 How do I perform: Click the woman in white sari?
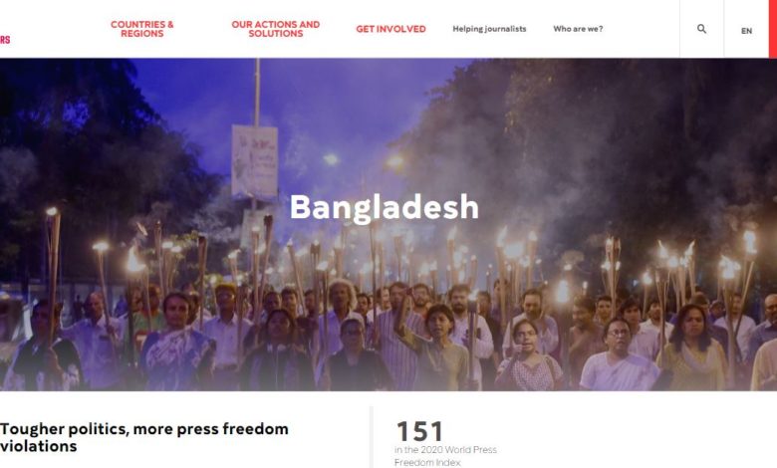618,355
